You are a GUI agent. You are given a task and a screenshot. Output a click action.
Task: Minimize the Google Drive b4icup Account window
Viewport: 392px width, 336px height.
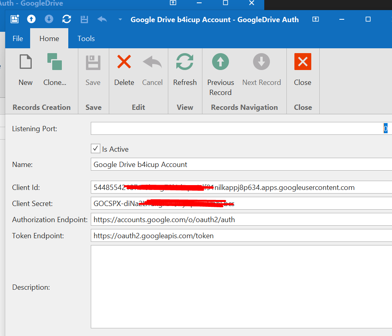pos(342,19)
